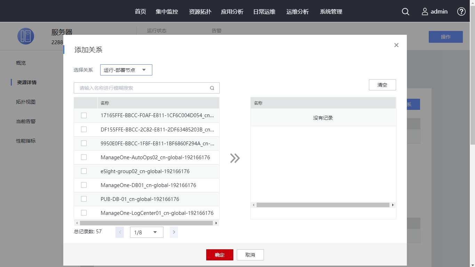Click the 请输入名称 search input field
475x267 pixels.
pos(143,88)
